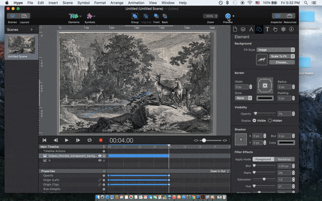Click the background image well preview
The height and width of the screenshot is (201, 322).
pyautogui.click(x=262, y=59)
